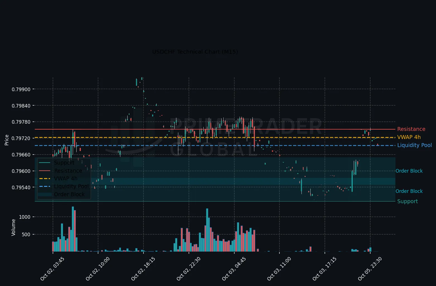Select the 'Oct 03, 04:45' time label
Viewport: 436px width, 286px height.
click(x=234, y=269)
